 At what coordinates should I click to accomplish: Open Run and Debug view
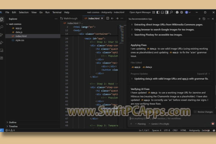(x=2, y=43)
